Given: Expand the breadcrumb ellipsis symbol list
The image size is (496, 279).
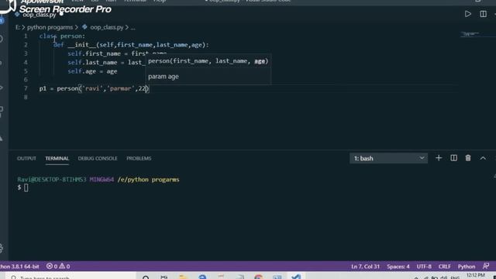Looking at the screenshot, I should click(x=133, y=28).
